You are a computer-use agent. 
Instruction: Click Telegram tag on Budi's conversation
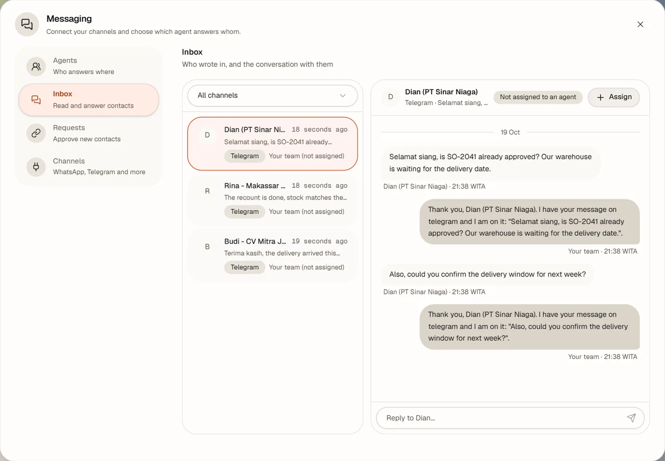tap(244, 267)
